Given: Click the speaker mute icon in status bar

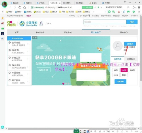Looking at the screenshot, I should (x=127, y=131).
